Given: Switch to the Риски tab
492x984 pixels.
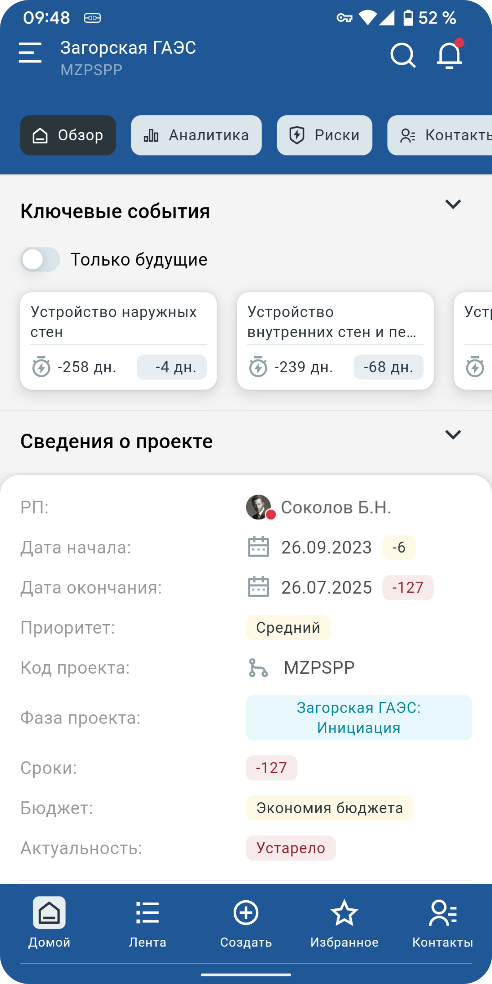Looking at the screenshot, I should coord(324,135).
